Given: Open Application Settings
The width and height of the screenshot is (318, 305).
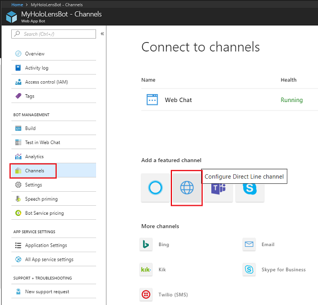Looking at the screenshot, I should (53, 246).
